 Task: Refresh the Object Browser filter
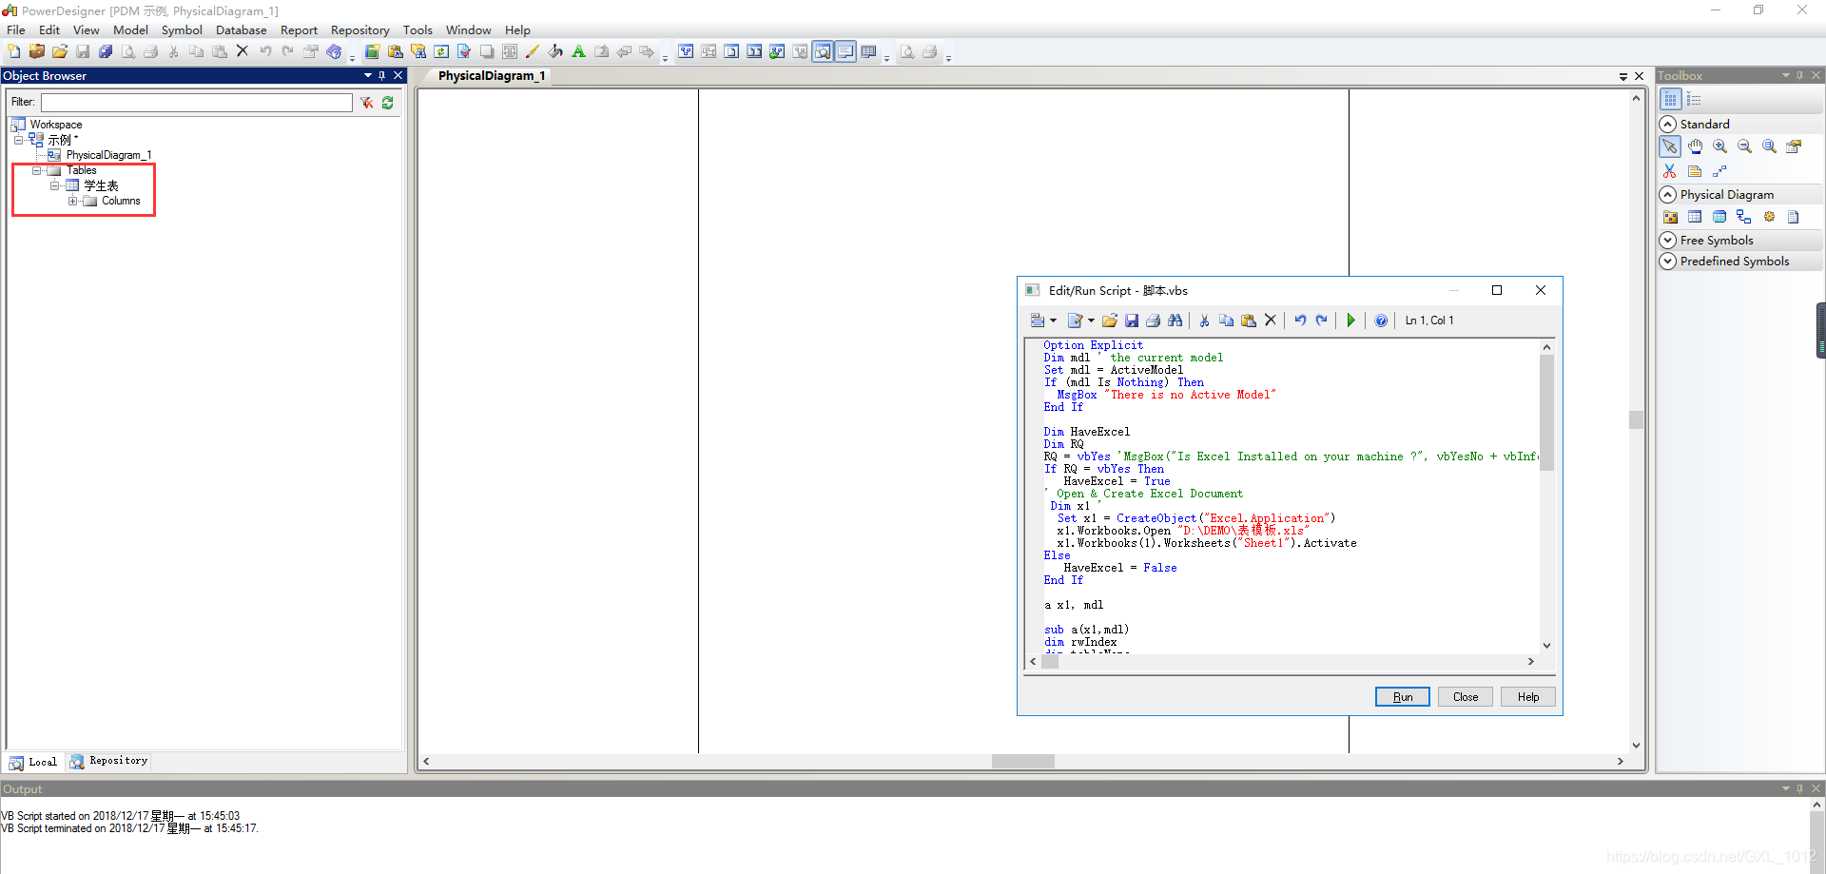388,103
